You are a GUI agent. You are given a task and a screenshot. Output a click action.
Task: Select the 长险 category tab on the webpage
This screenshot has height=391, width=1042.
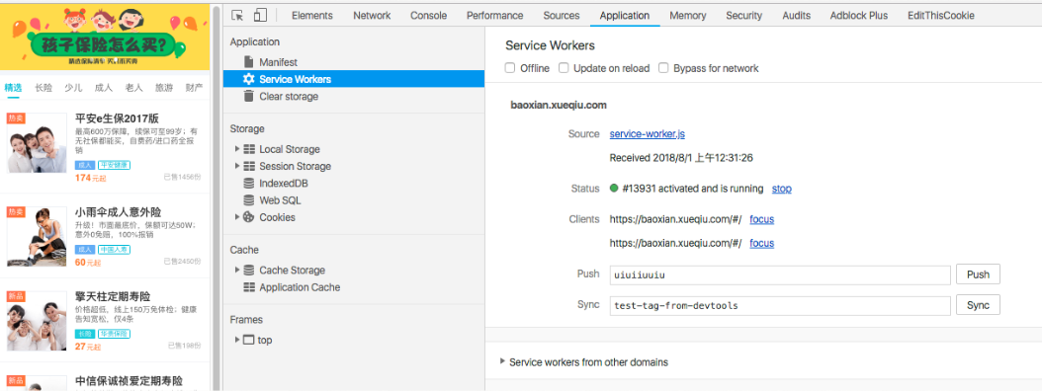point(43,87)
